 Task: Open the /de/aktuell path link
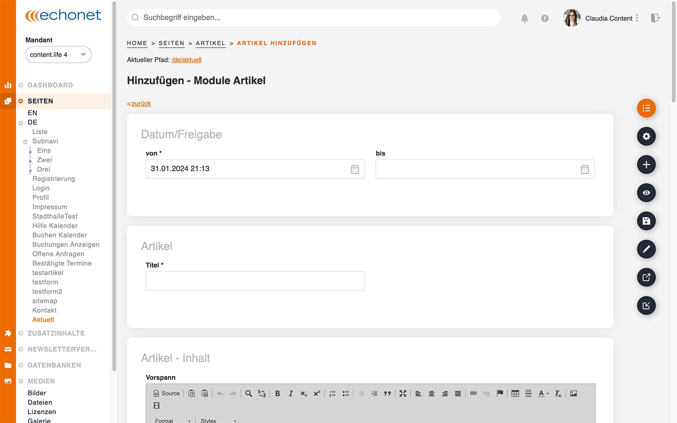coord(186,60)
